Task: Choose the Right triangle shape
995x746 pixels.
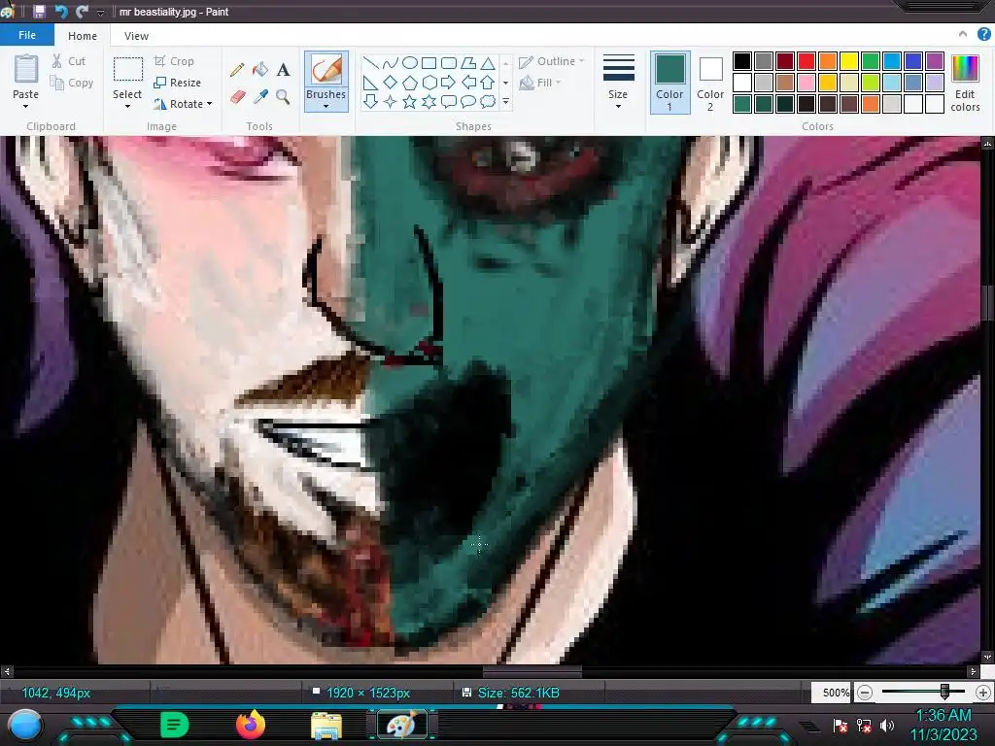Action: pos(370,83)
